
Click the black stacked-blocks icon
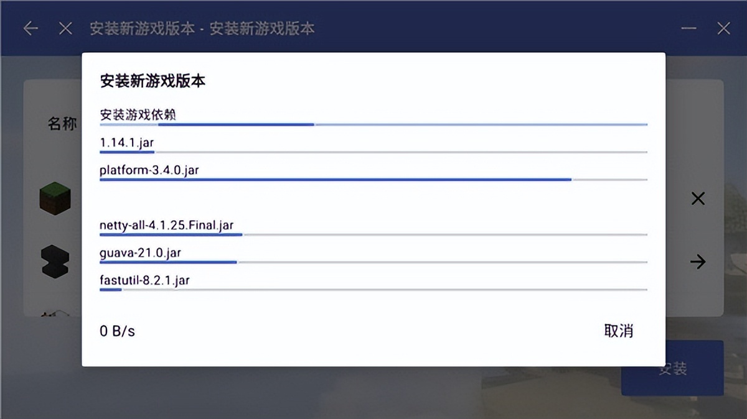click(55, 261)
